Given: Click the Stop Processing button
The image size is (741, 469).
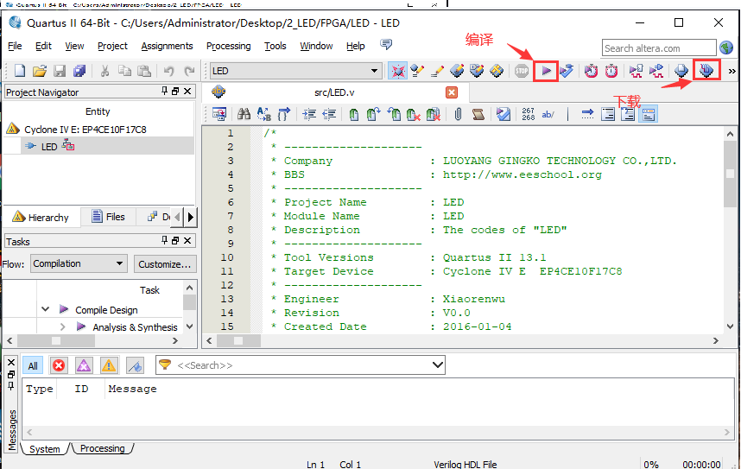Looking at the screenshot, I should coord(522,71).
